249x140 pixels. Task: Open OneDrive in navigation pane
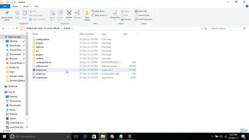point(12,86)
